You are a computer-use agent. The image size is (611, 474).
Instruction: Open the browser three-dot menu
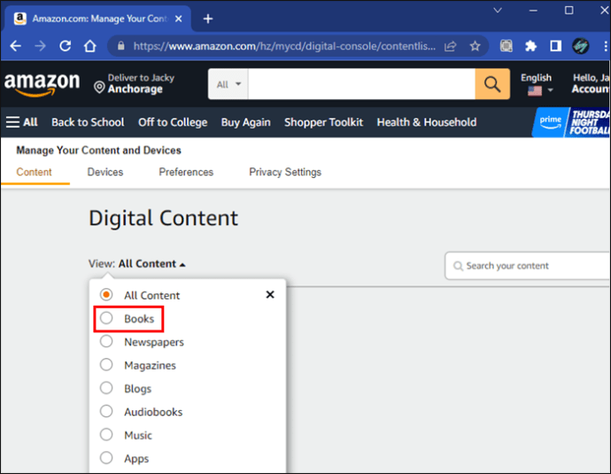[606, 46]
